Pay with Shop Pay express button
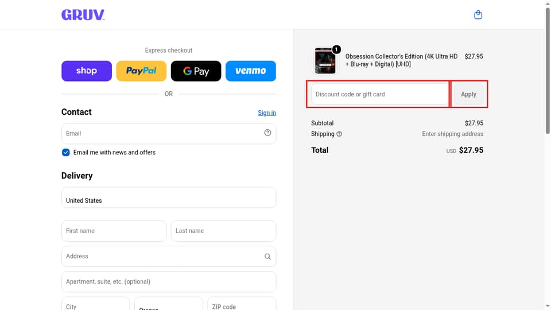Screen dimensions: 551x310 [x=87, y=71]
